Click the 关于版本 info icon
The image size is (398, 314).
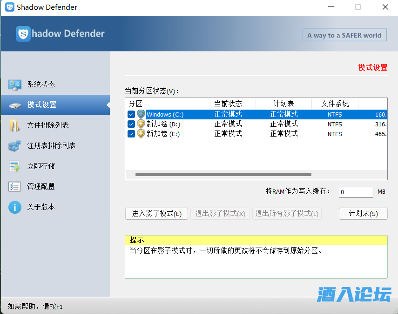point(15,207)
